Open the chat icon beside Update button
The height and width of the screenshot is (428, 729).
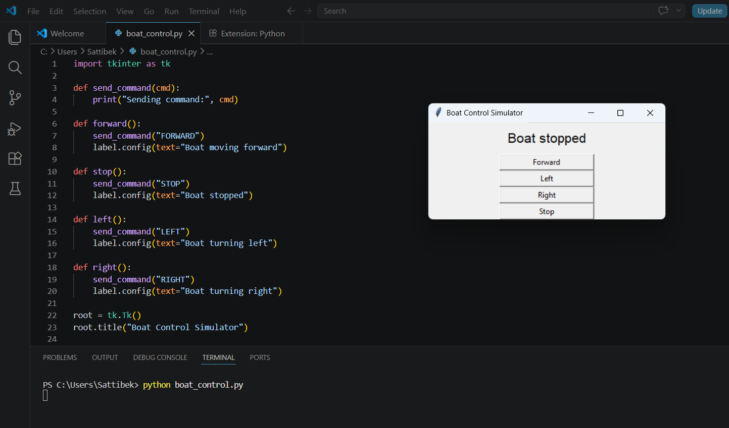663,11
